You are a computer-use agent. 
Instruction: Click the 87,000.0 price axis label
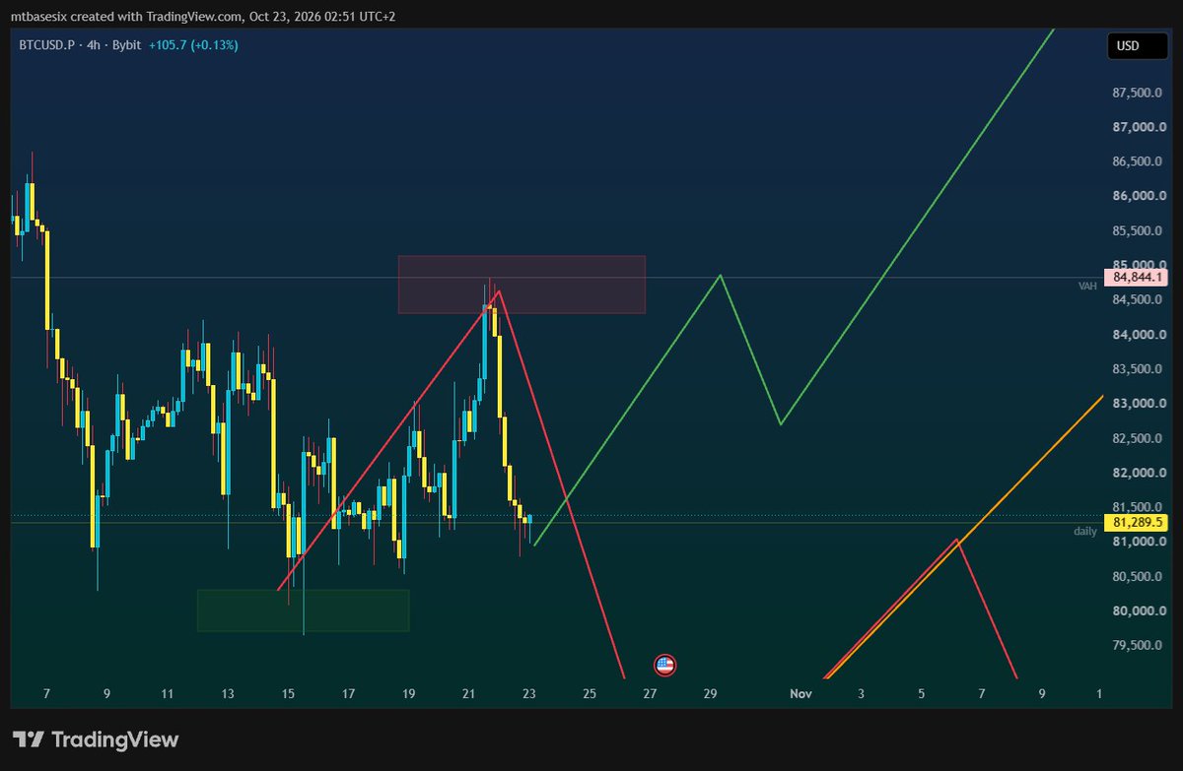pyautogui.click(x=1141, y=128)
